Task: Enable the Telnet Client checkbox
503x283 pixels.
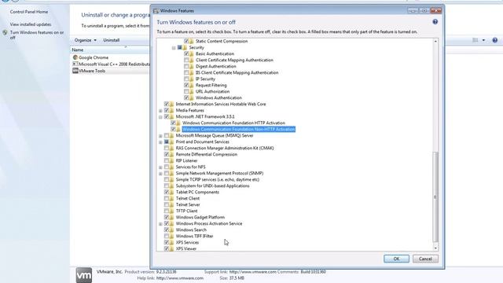Action: point(166,198)
